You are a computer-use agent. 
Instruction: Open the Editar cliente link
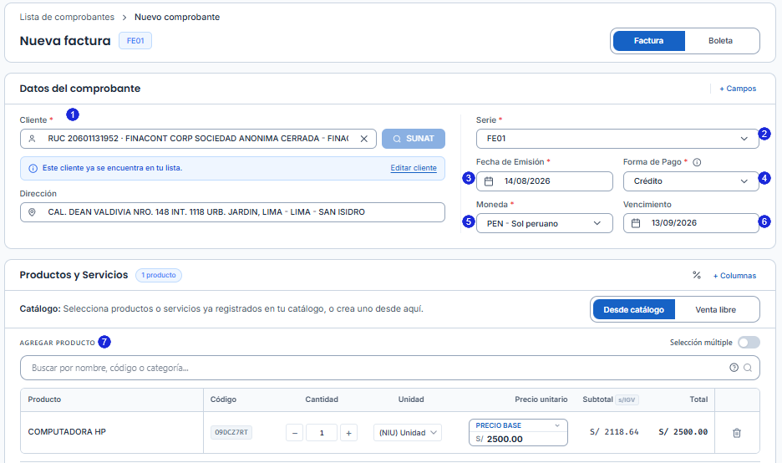point(414,168)
